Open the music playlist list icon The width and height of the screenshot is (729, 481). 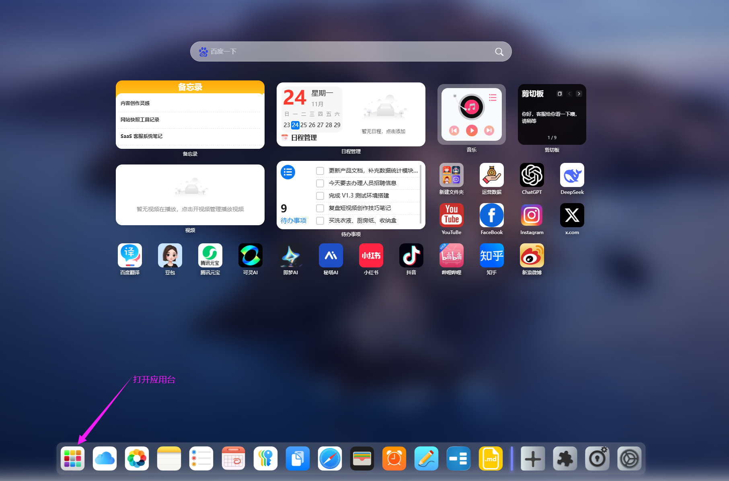(x=493, y=97)
